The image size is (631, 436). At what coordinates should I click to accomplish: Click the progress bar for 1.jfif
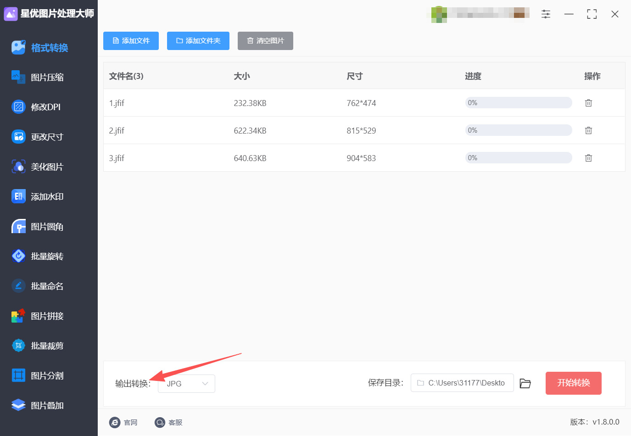519,103
